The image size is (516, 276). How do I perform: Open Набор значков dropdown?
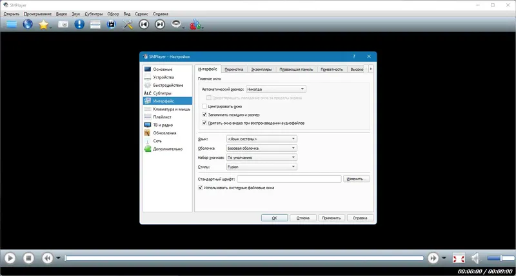[262, 158]
